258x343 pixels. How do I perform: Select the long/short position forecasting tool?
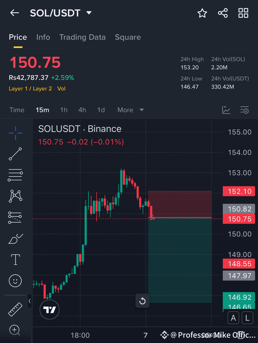click(x=15, y=218)
